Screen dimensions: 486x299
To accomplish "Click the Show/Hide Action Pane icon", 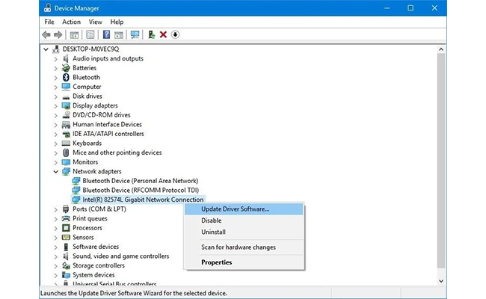I will click(119, 34).
